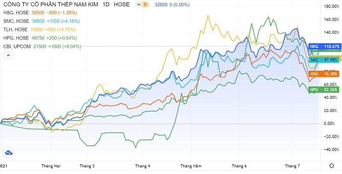Select the HPG 52.26% axis label
The height and width of the screenshot is (174, 342).
pos(324,89)
